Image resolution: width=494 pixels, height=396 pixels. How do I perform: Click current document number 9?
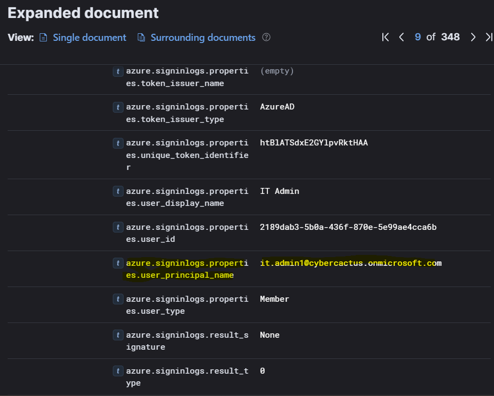pyautogui.click(x=418, y=37)
